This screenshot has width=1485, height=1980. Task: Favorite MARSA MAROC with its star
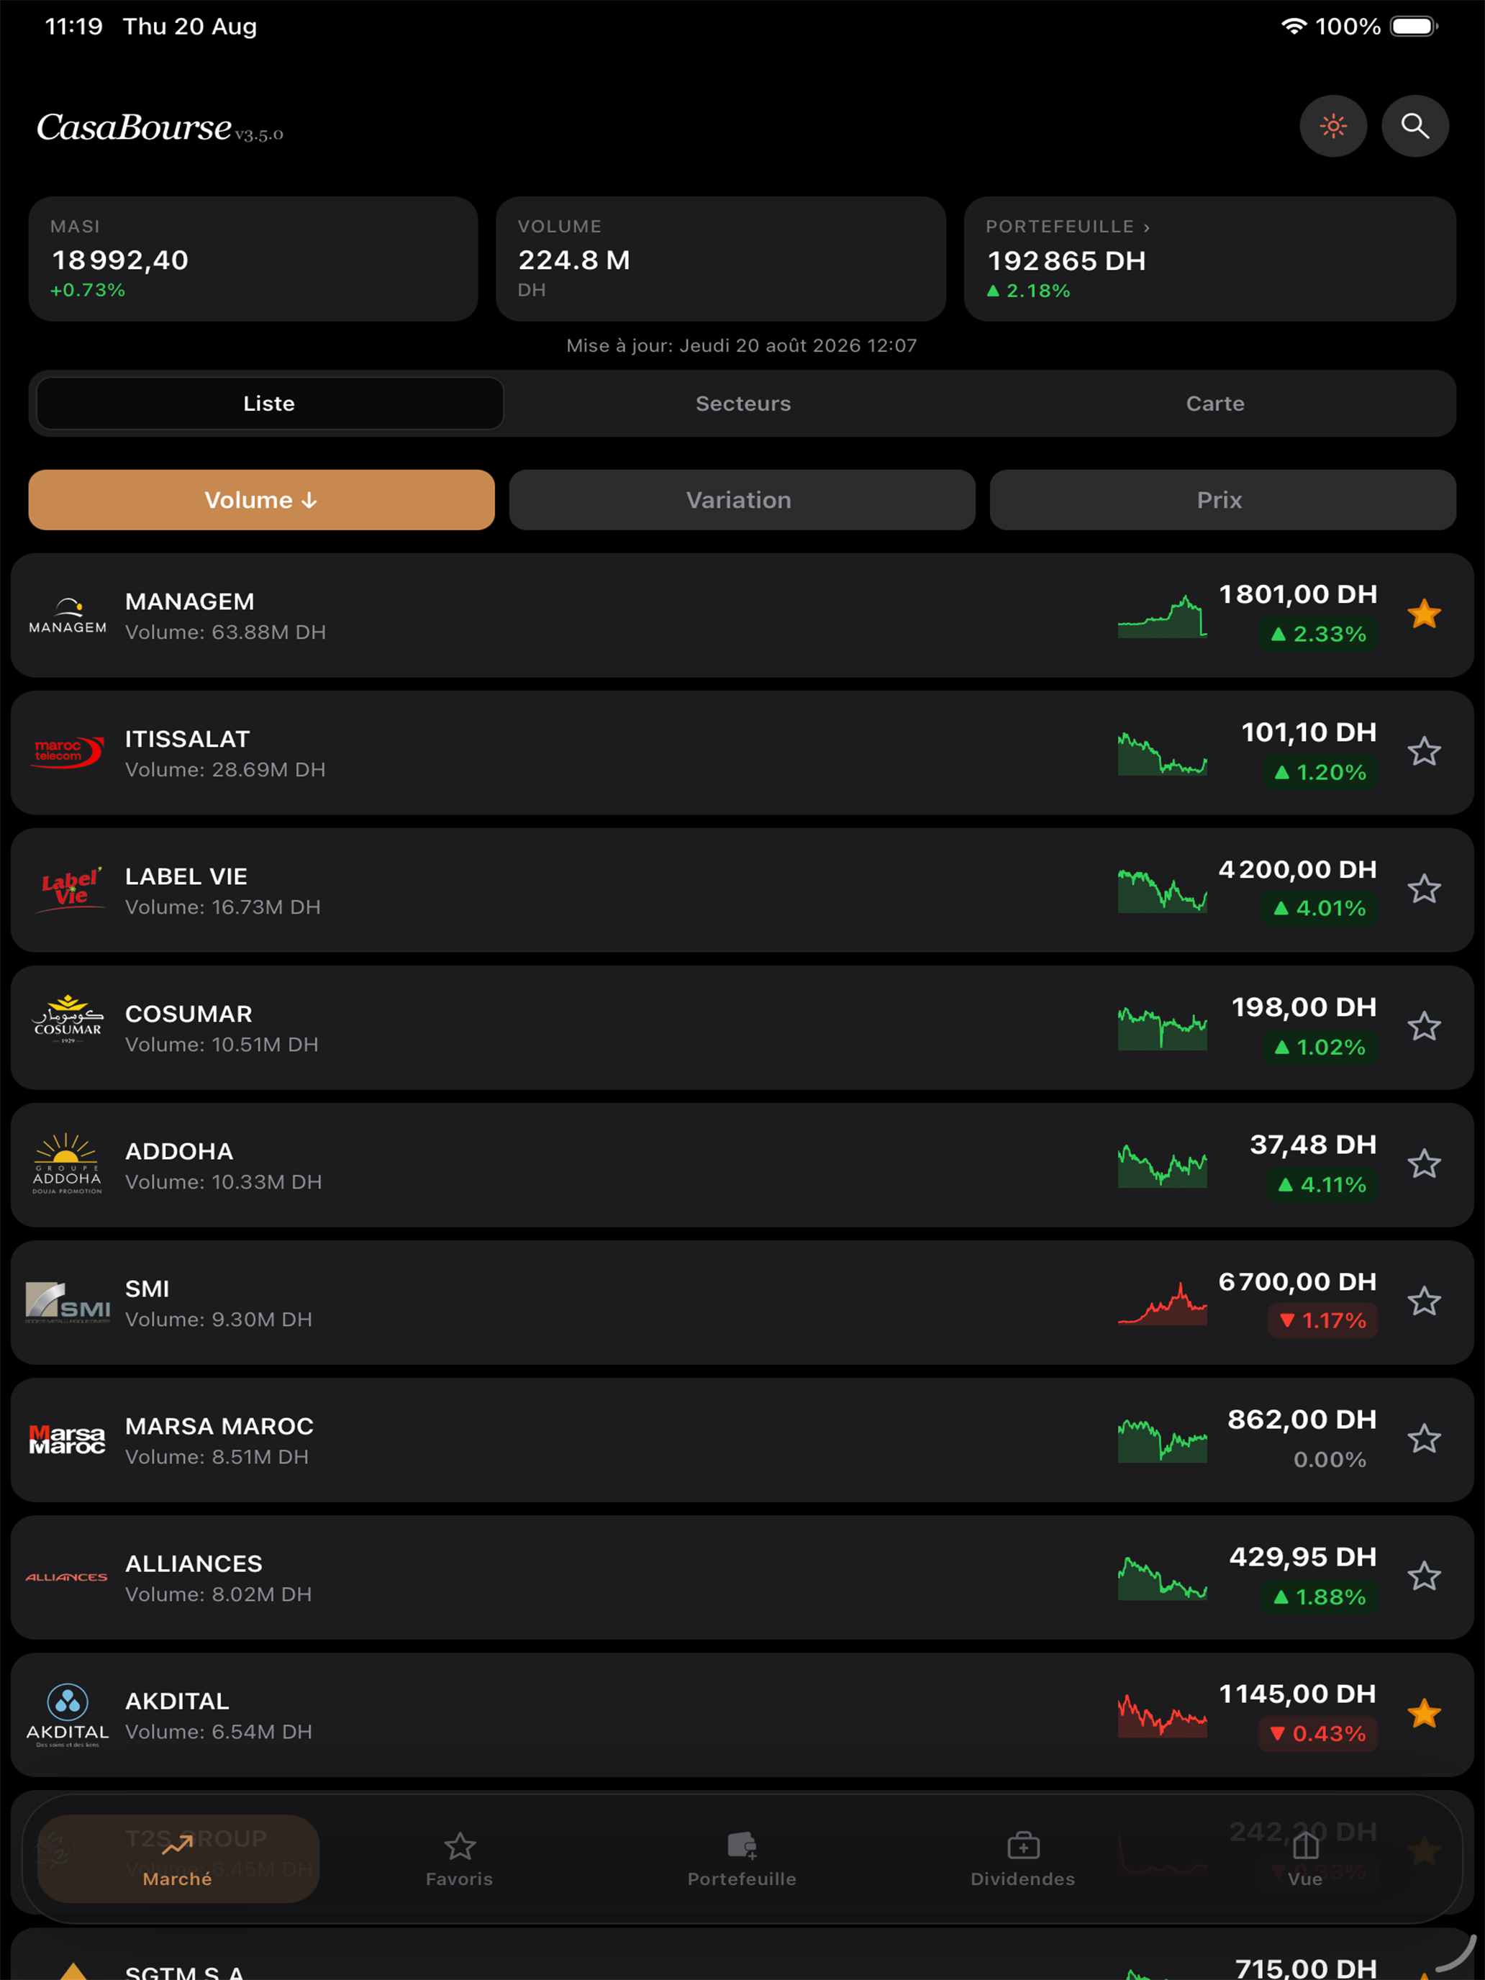point(1423,1438)
